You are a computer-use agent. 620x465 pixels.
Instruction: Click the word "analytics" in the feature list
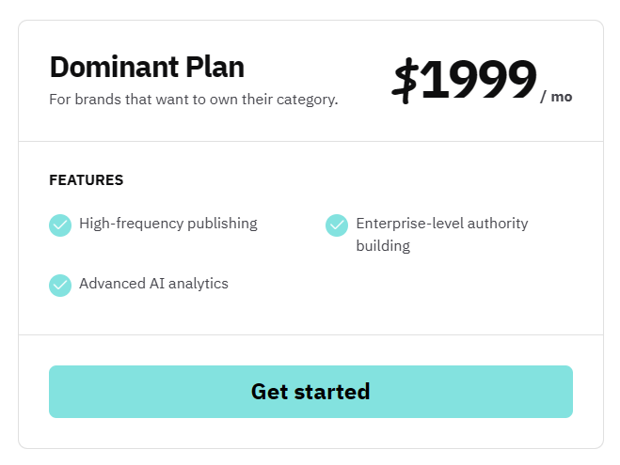click(x=196, y=284)
